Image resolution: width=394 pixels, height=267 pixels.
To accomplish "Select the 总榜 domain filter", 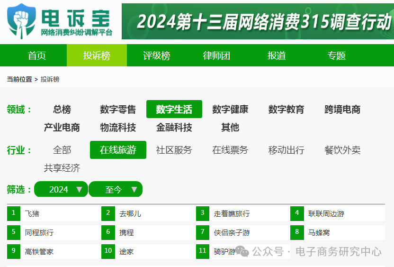I will coord(62,109).
